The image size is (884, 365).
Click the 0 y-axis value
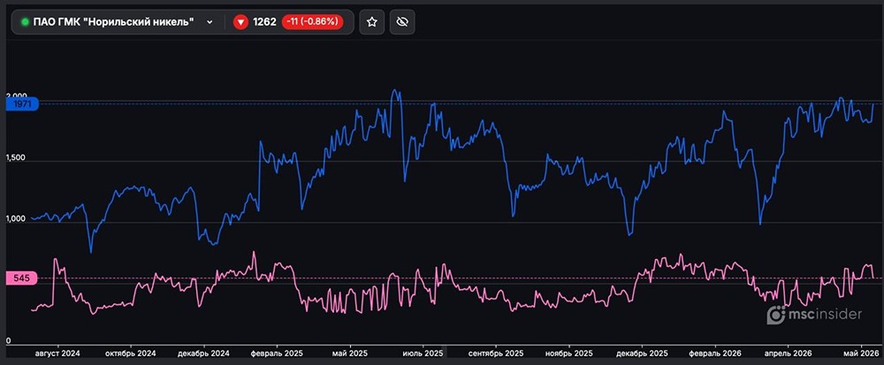tap(9, 341)
